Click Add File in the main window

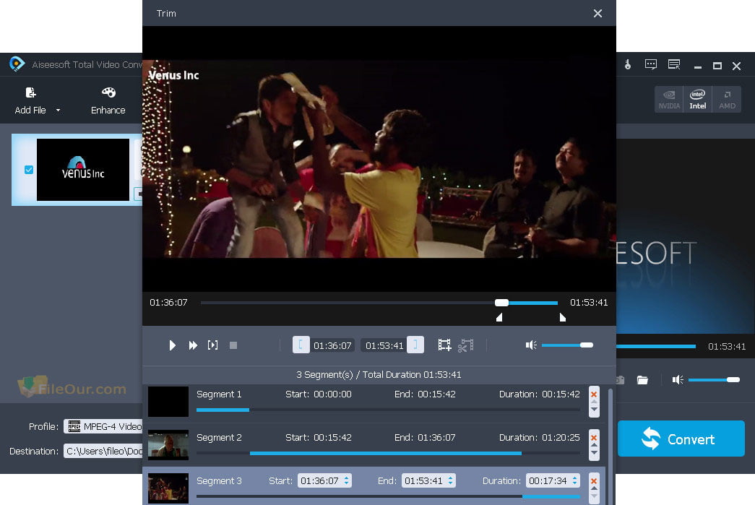tap(30, 100)
